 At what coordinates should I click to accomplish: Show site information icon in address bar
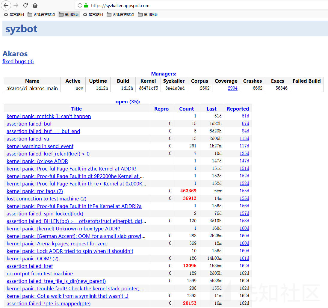pyautogui.click(x=80, y=5)
